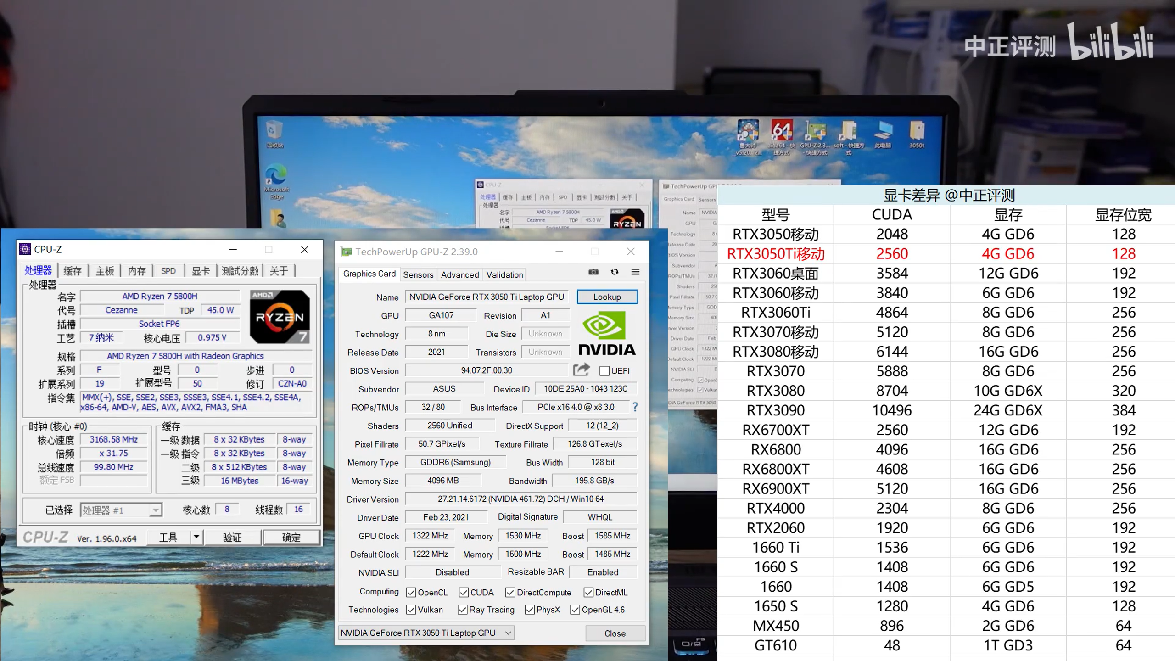Toggle the OpenCL checkbox

[411, 592]
